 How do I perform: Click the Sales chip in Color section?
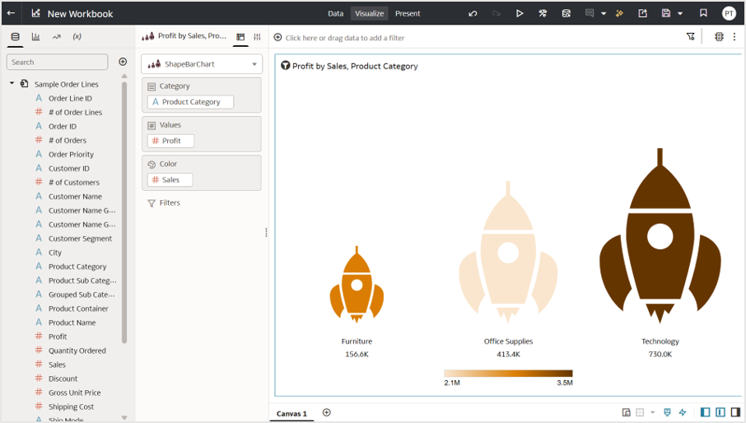tap(170, 179)
